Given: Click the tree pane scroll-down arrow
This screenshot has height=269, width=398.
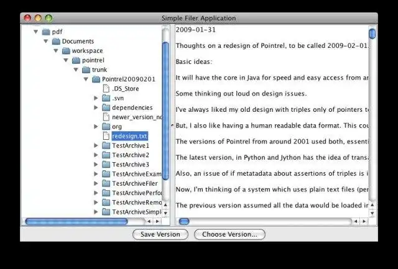Looking at the screenshot, I should click(x=165, y=213).
